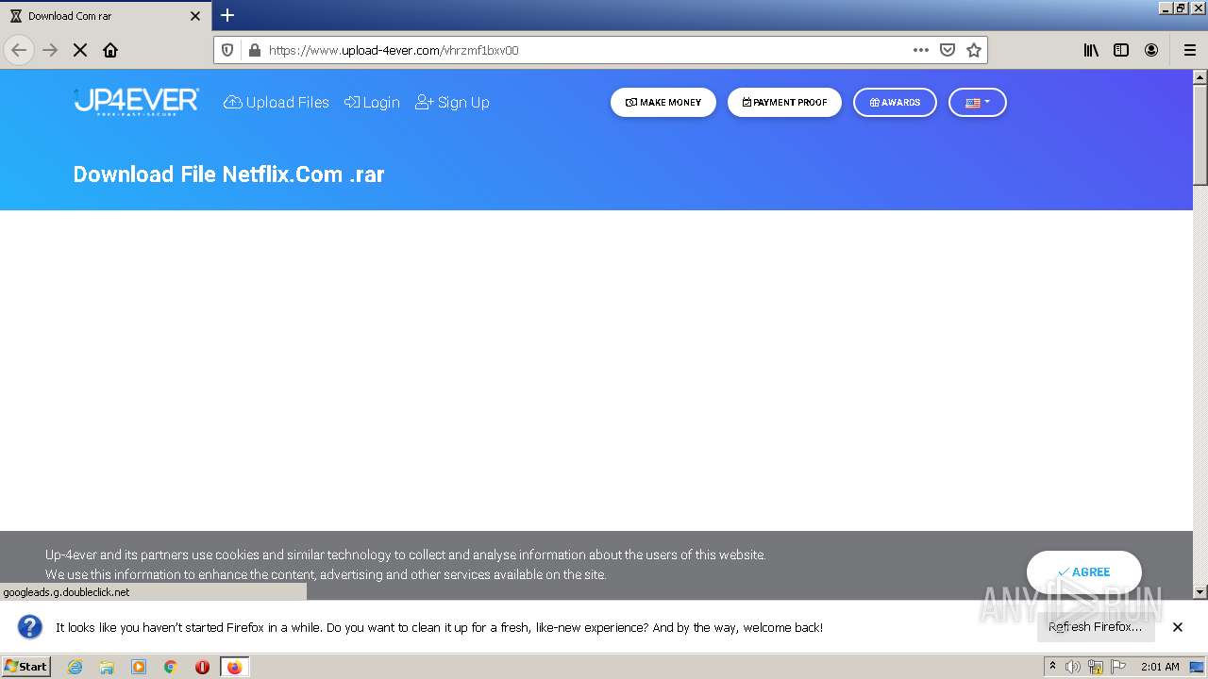
Task: Click the network tray icon
Action: (1096, 667)
